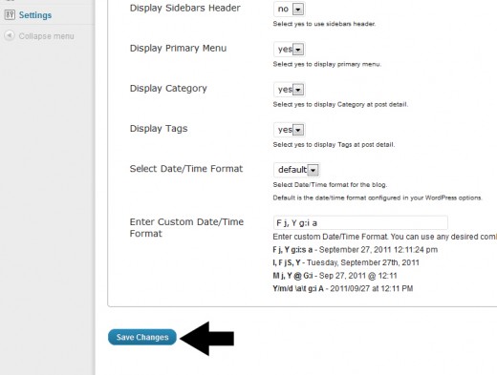Click 'Select yes to display primary menu' hint
The height and width of the screenshot is (375, 497).
click(x=327, y=64)
